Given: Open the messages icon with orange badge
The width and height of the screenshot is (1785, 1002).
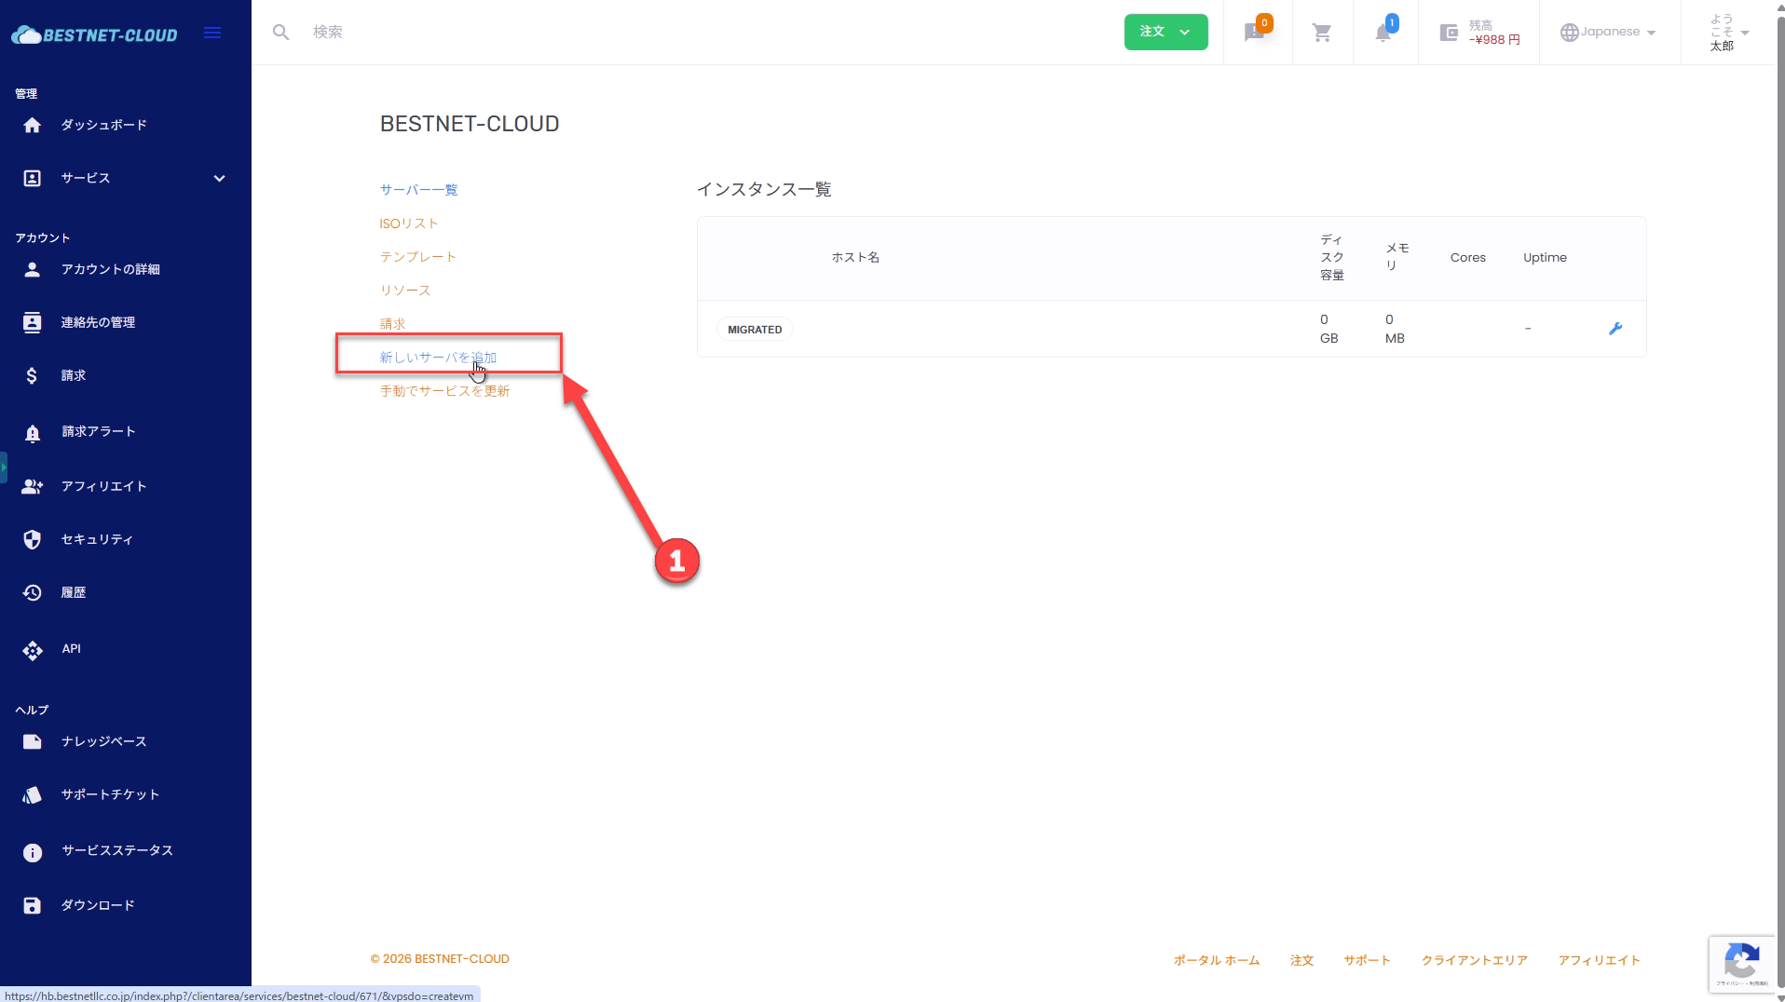Looking at the screenshot, I should tap(1254, 34).
